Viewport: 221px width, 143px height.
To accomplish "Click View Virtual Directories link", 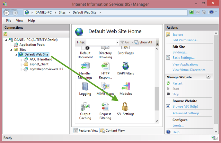I will tap(189, 70).
